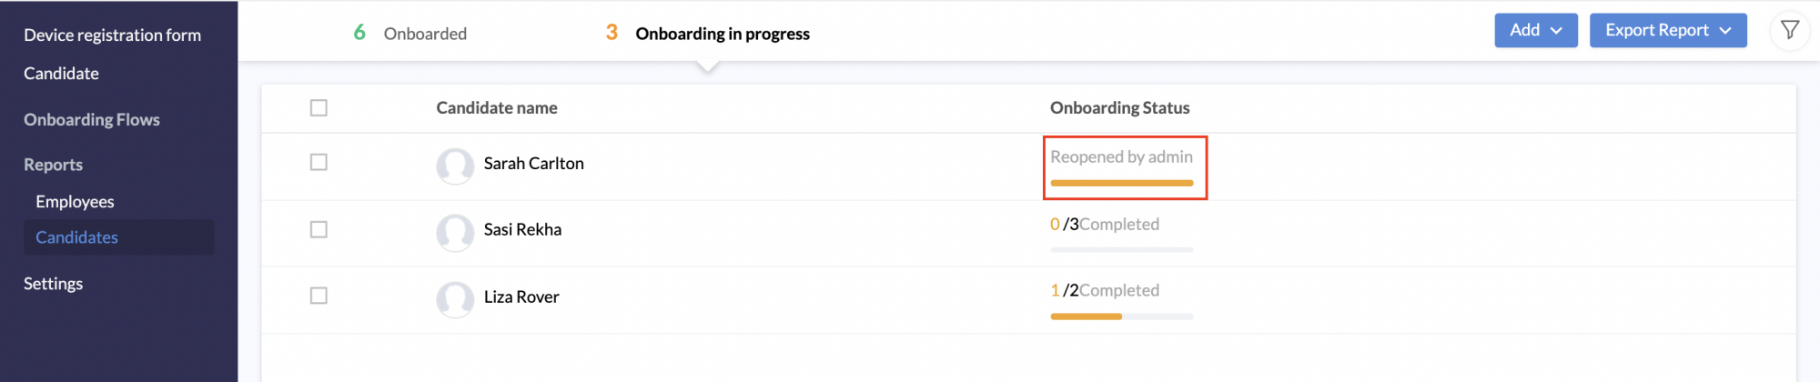The height and width of the screenshot is (382, 1820).
Task: Switch to the Onboarded tab
Action: pos(410,33)
